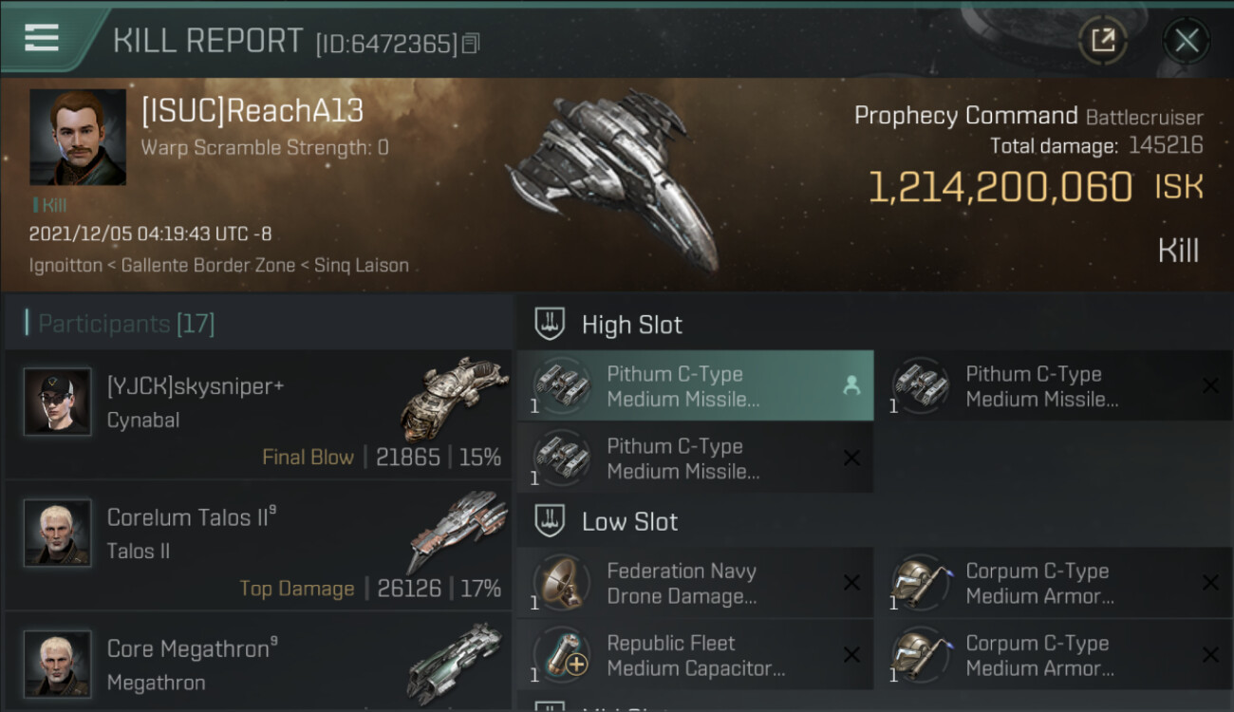Click the Republic Fleet Medium Capacitor icon

coord(562,656)
